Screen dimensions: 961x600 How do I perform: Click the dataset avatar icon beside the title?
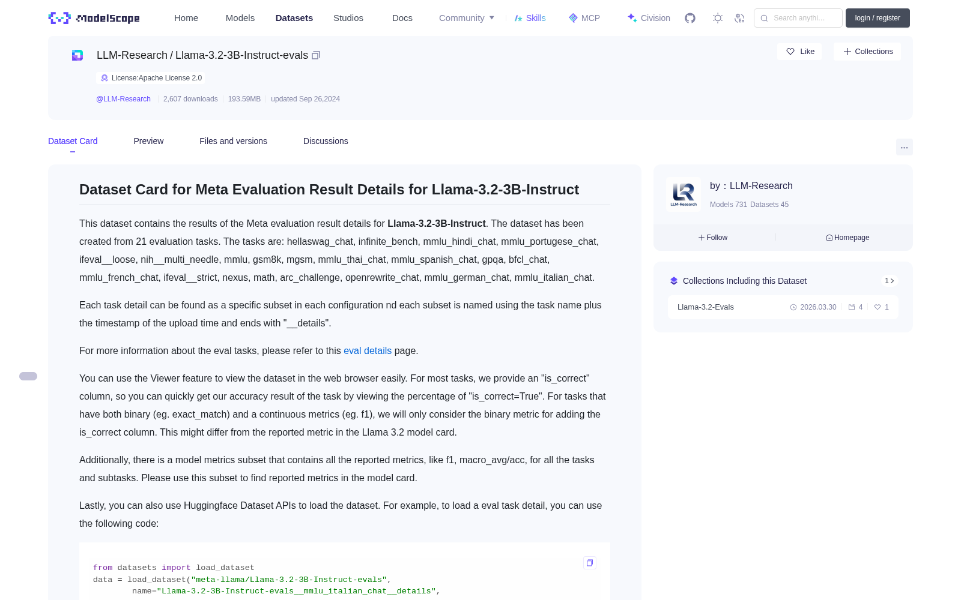(77, 55)
